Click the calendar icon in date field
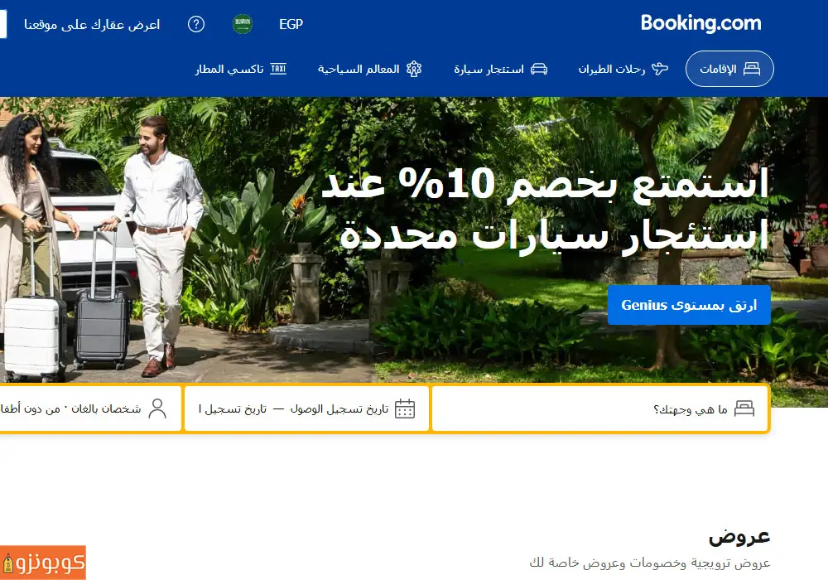Viewport: 828px width, 580px height. (x=405, y=408)
